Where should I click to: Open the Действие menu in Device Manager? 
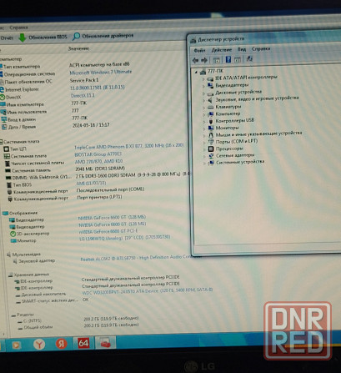(222, 50)
